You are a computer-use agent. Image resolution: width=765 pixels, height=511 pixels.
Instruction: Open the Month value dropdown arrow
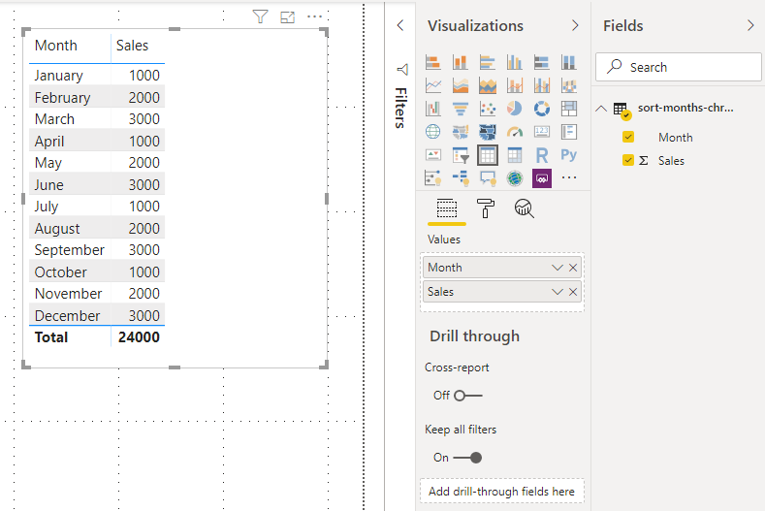pyautogui.click(x=557, y=268)
